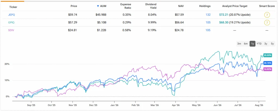
Task: Open GPIQ holdings count 105
Action: tap(208, 23)
